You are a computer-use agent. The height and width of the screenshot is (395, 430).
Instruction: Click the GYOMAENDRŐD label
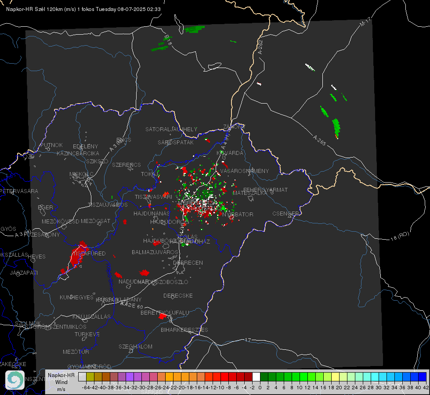(x=89, y=367)
